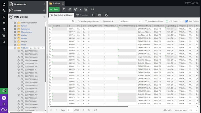Open Grid Options
201x113 pixels.
pos(192,21)
